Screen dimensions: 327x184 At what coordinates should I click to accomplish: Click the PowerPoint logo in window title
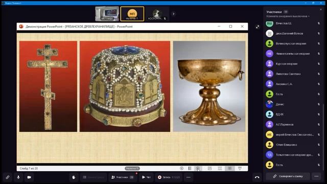pyautogui.click(x=21, y=27)
